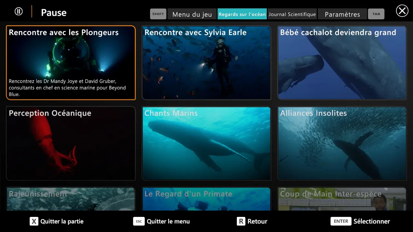
Task: Click Quitter la partie
Action: click(62, 221)
